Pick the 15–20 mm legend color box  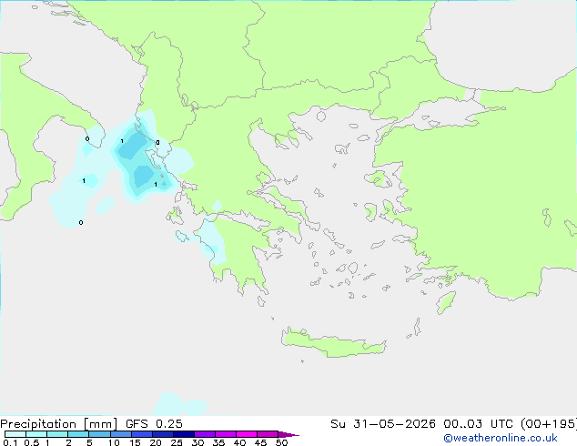[141, 434]
